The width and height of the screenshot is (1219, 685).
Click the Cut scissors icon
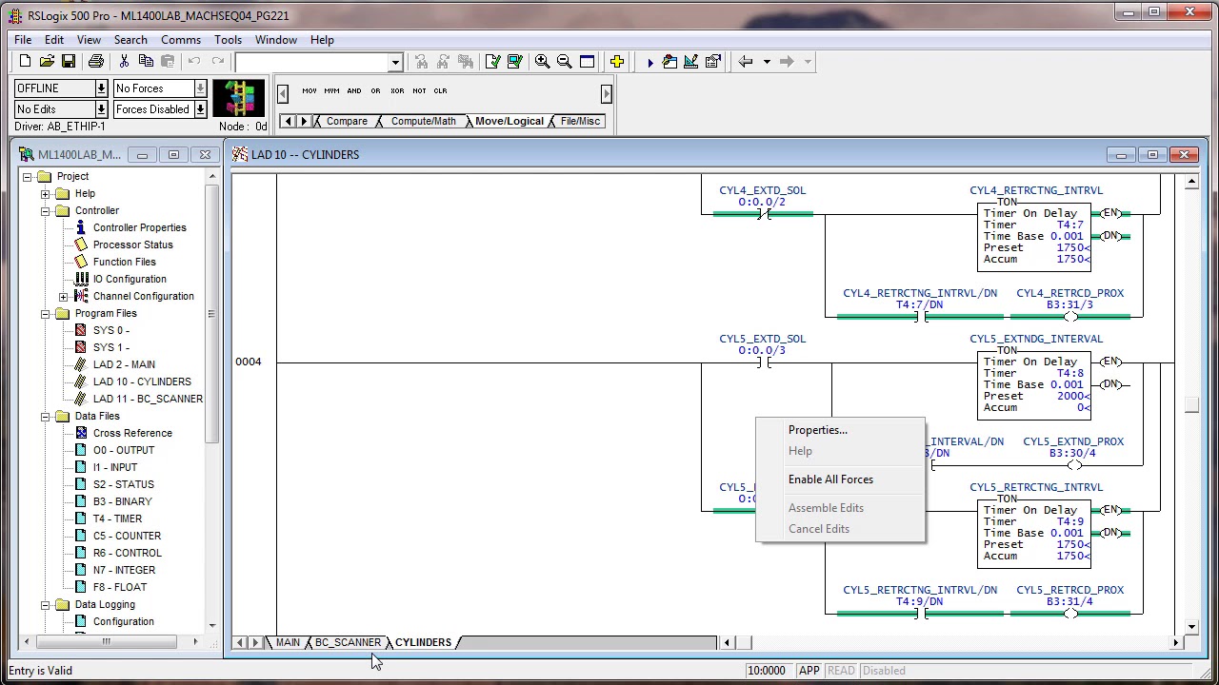click(124, 62)
